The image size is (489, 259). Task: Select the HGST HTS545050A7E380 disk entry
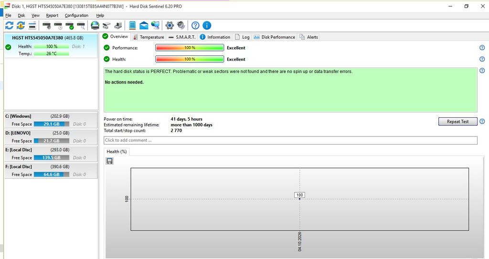coord(51,46)
